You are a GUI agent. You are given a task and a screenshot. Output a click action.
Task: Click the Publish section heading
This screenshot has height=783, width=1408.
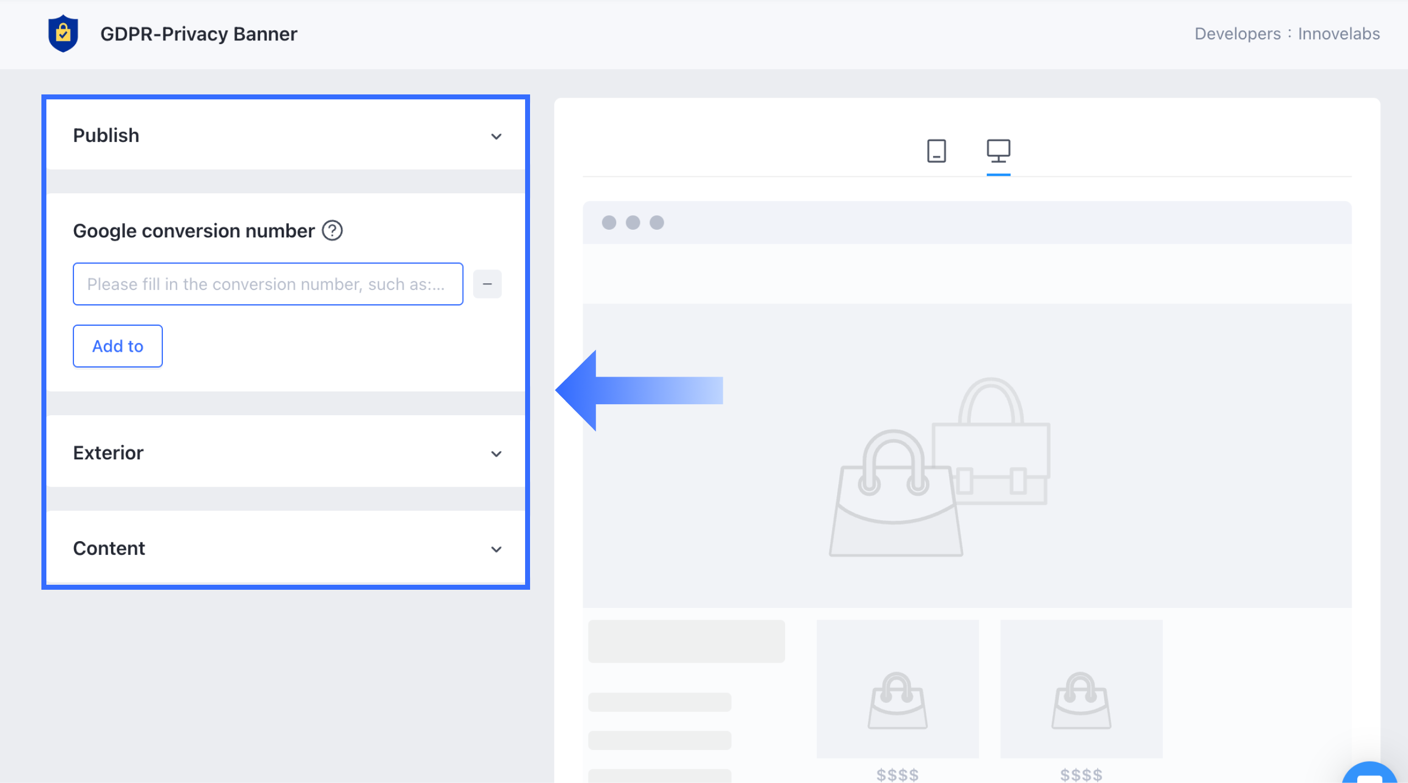[x=106, y=135]
